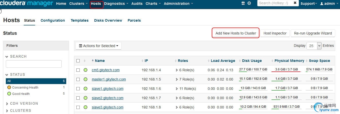The width and height of the screenshot is (340, 114).
Task: Click the admin user icon
Action: click(322, 4)
